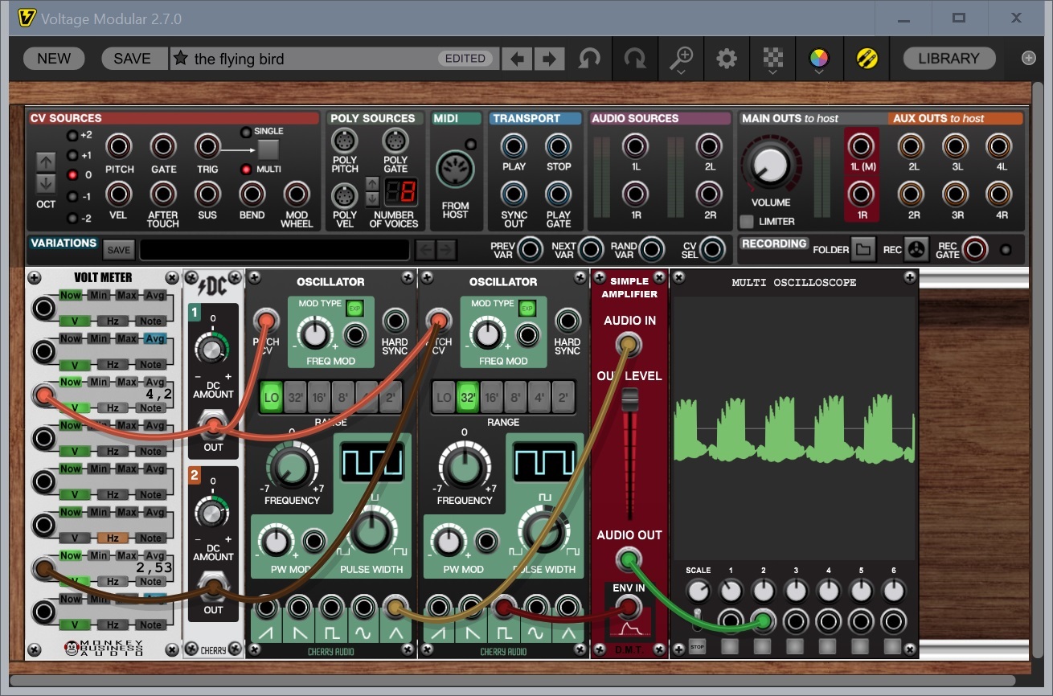
Task: Increase the number of voices stepper
Action: click(372, 183)
